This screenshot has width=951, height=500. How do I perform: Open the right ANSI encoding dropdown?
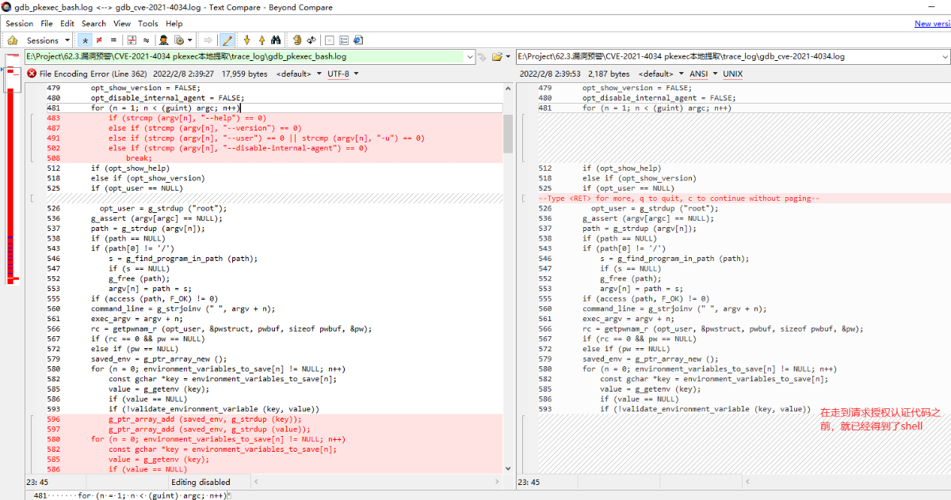click(x=704, y=74)
